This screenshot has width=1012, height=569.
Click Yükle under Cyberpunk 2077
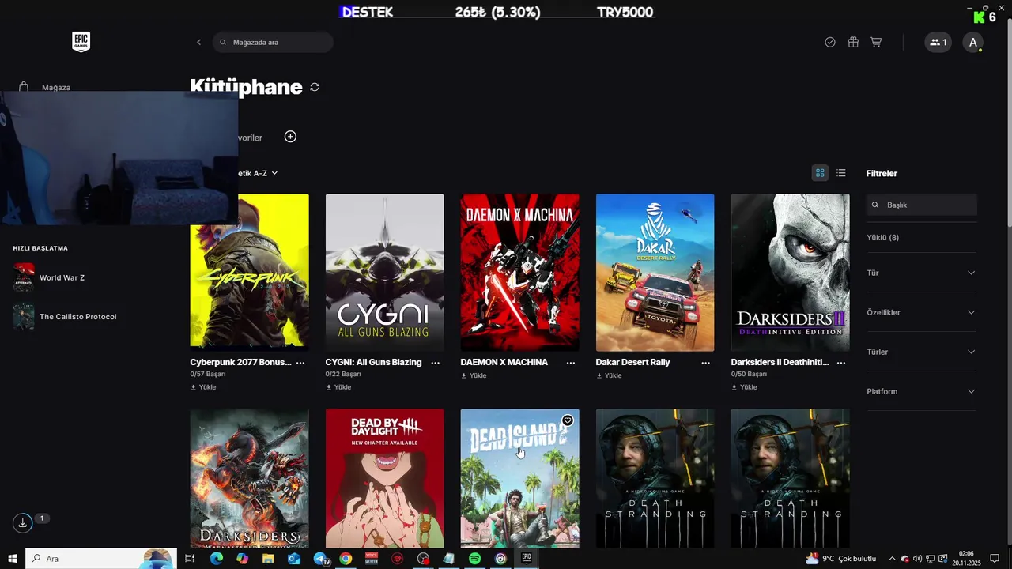coord(203,387)
